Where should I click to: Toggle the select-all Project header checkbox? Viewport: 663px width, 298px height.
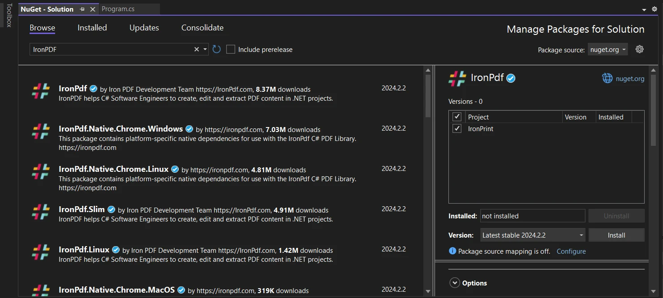(x=457, y=117)
